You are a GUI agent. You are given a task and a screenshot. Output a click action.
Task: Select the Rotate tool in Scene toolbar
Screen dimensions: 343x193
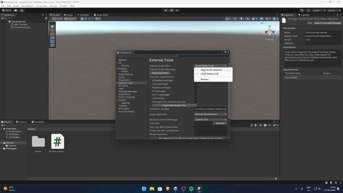point(53,34)
